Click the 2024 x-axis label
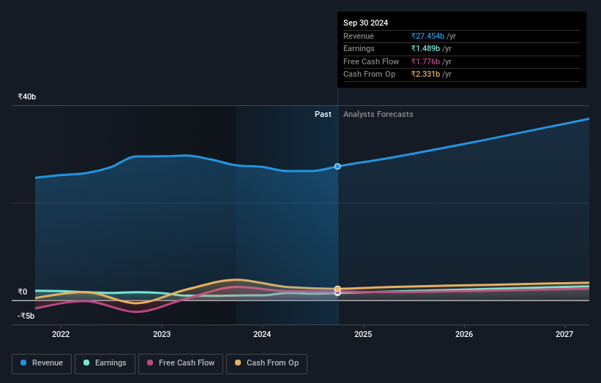 (262, 335)
